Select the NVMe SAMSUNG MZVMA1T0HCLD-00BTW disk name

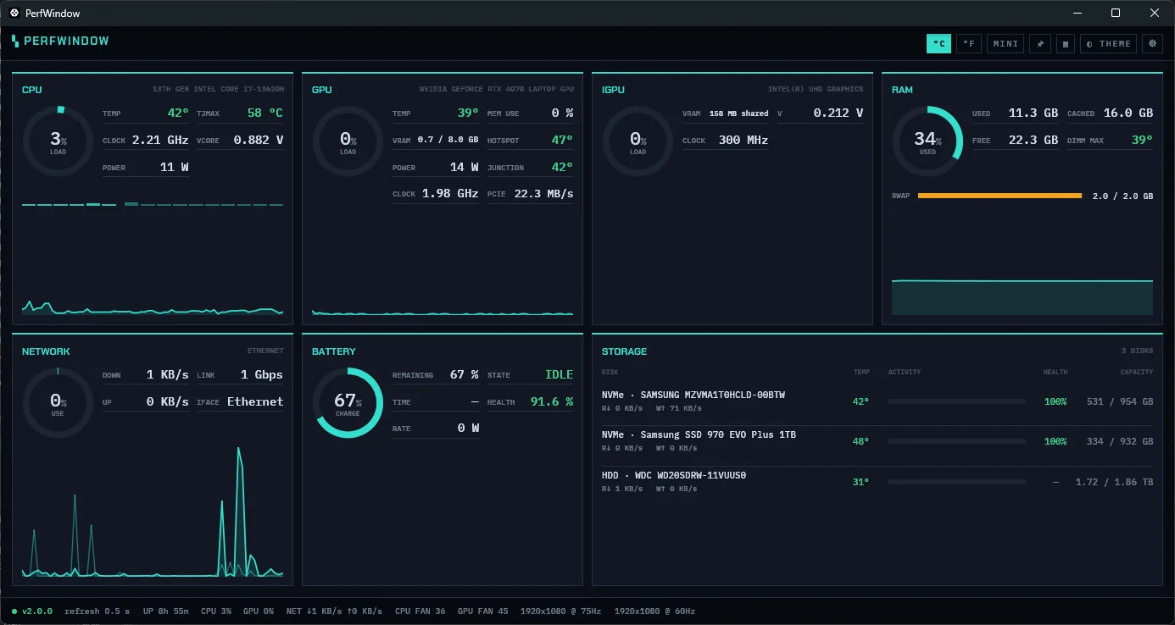click(x=693, y=395)
